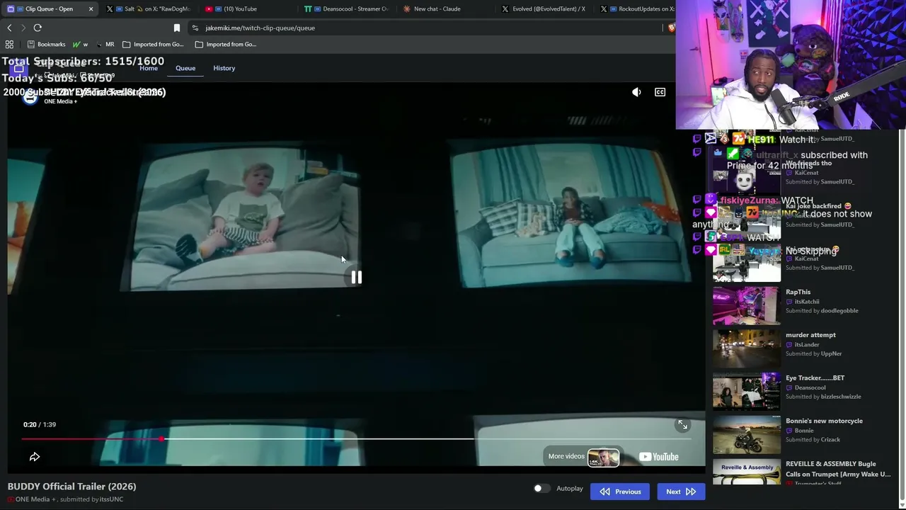Mute the video with the speaker icon

point(636,92)
